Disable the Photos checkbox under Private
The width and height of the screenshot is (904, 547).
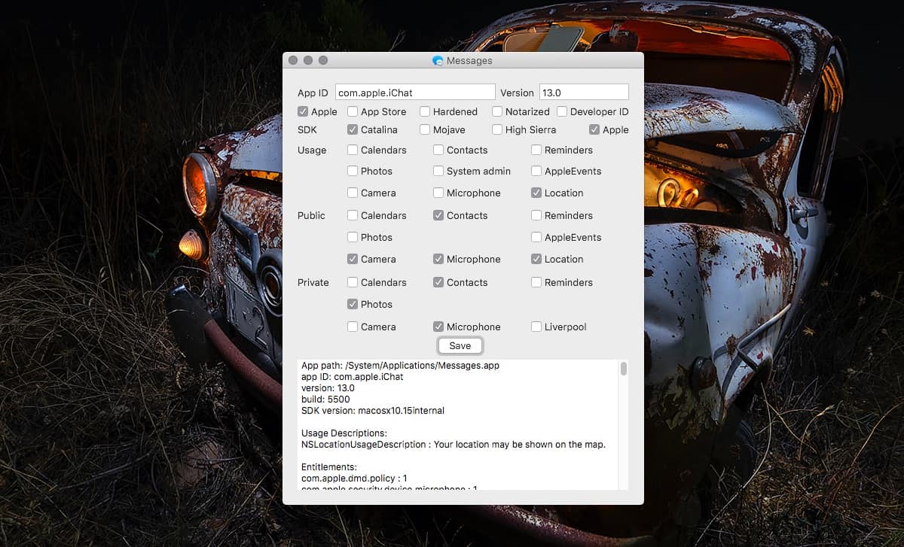pos(351,304)
